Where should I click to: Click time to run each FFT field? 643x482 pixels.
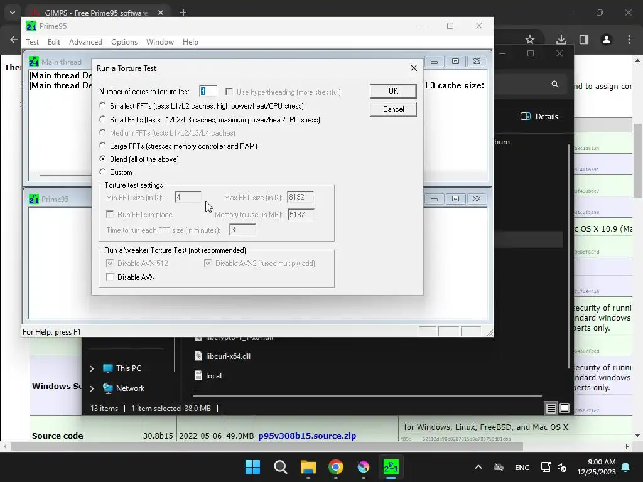243,230
